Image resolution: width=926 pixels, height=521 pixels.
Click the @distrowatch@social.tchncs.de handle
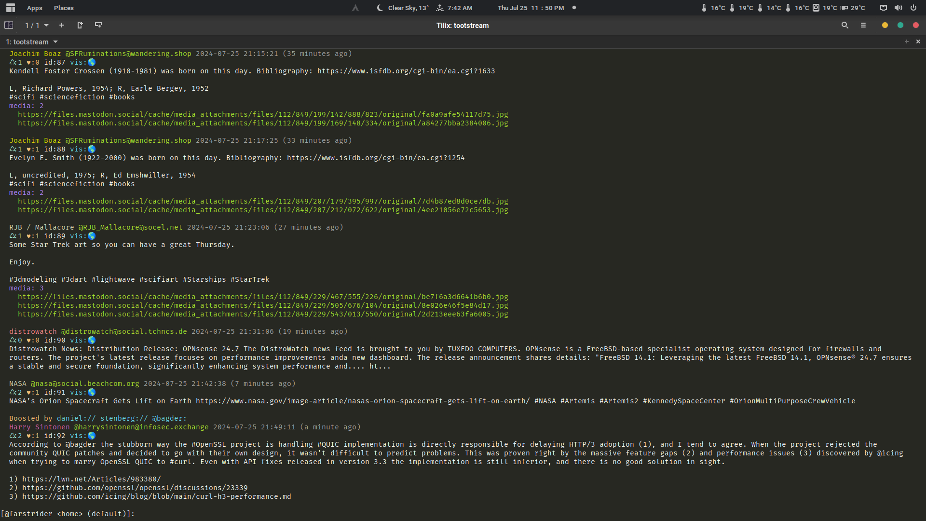124,331
